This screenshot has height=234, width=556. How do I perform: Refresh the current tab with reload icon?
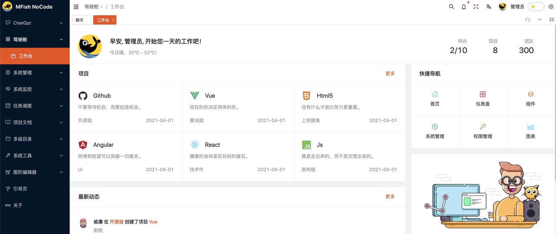528,20
